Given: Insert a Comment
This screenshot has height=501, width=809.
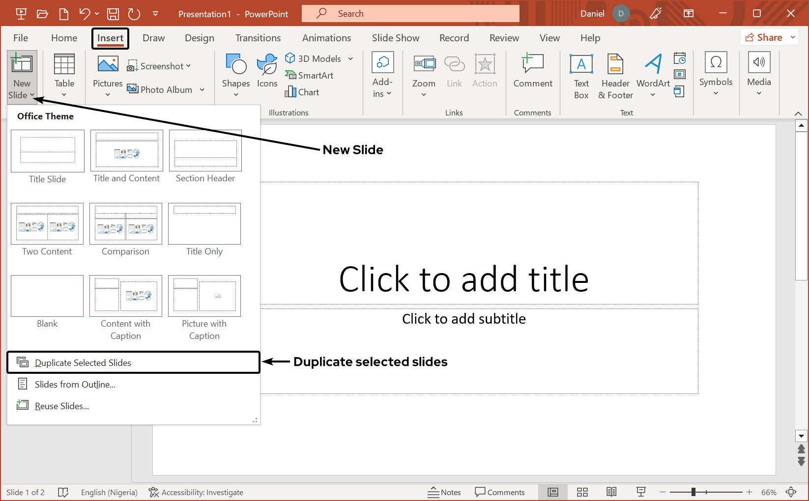Looking at the screenshot, I should 533,74.
